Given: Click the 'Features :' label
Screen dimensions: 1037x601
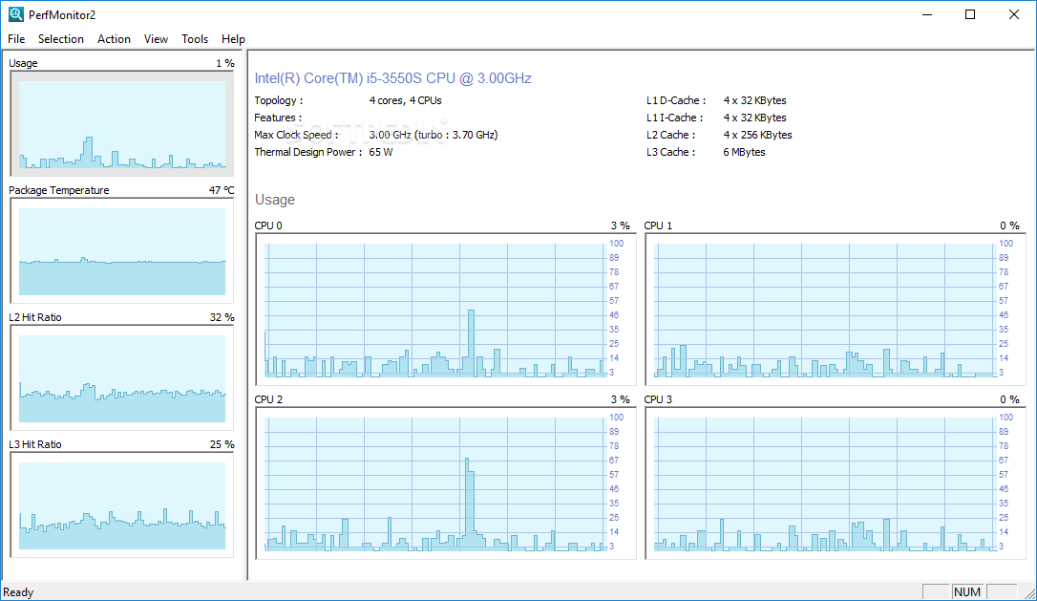Looking at the screenshot, I should 278,118.
